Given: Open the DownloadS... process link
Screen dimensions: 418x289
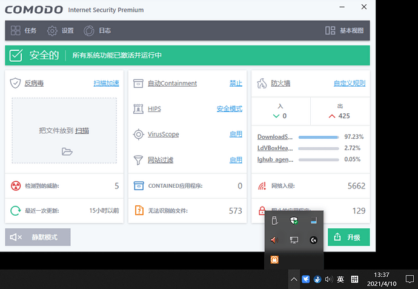Looking at the screenshot, I should (275, 137).
